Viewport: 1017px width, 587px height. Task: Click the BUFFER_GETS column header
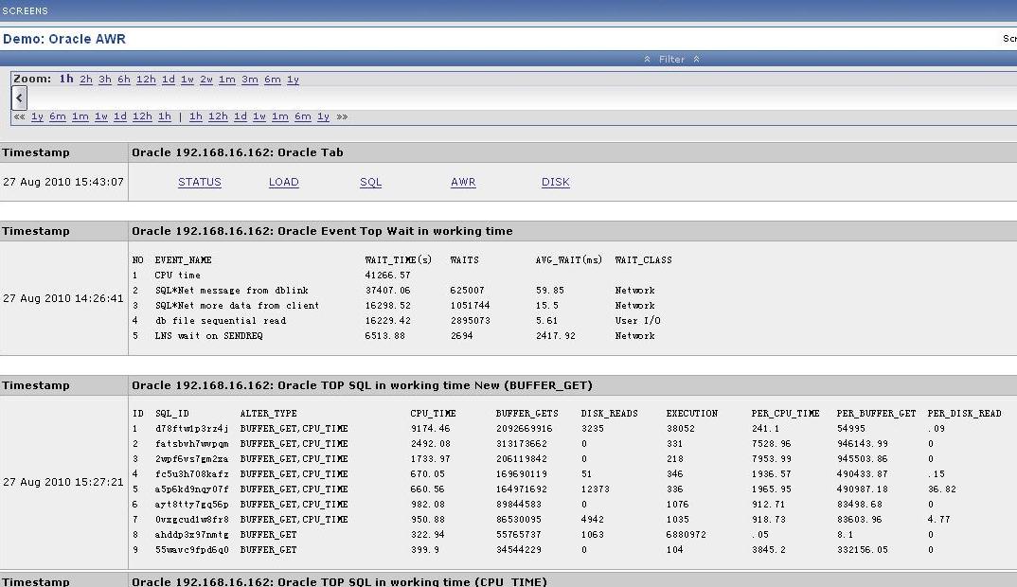click(526, 413)
